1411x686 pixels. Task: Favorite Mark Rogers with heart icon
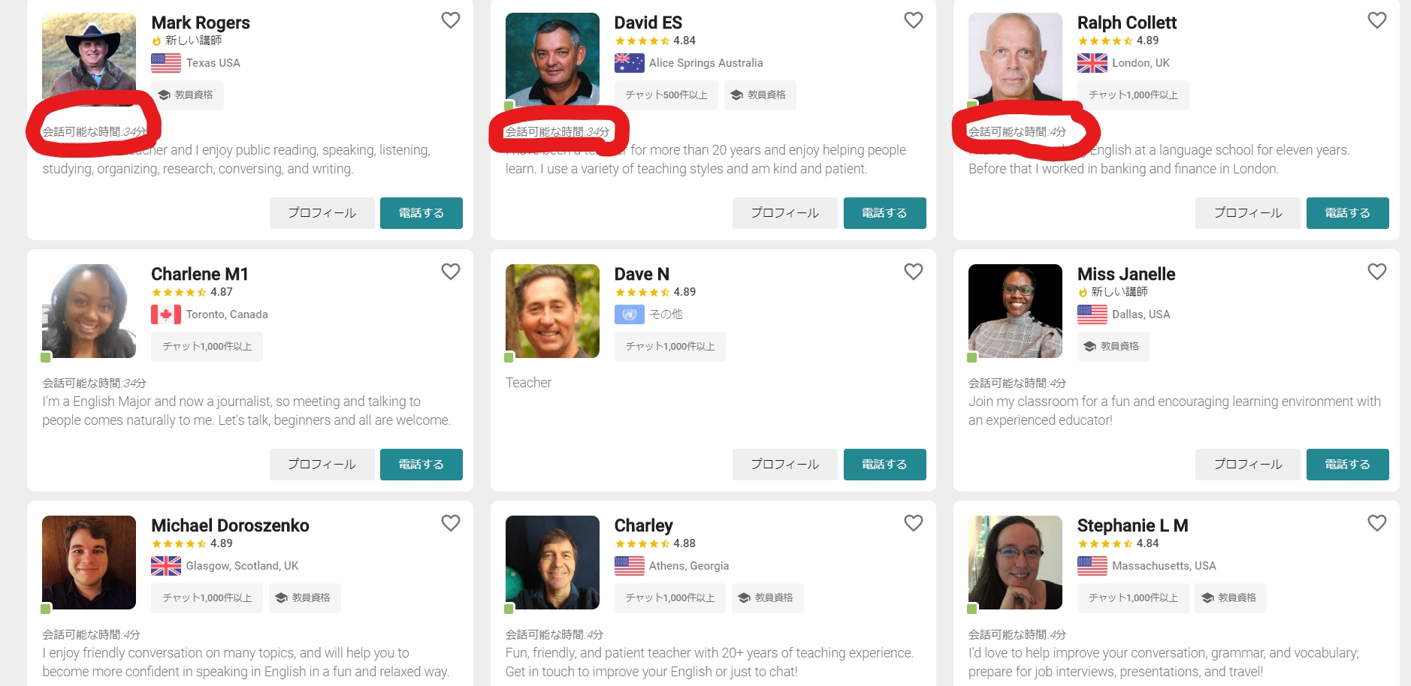(450, 20)
